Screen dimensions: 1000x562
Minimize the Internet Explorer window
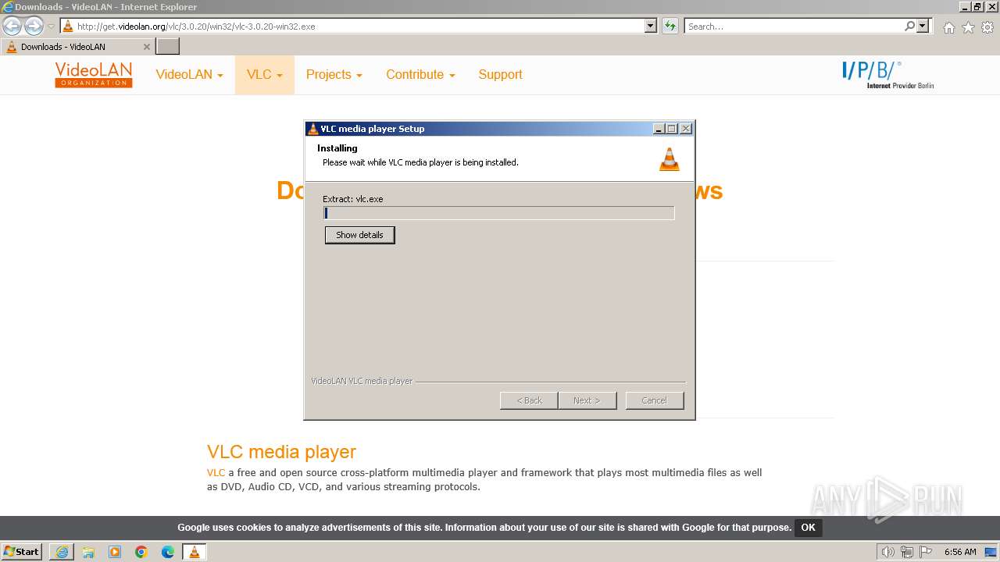point(965,7)
